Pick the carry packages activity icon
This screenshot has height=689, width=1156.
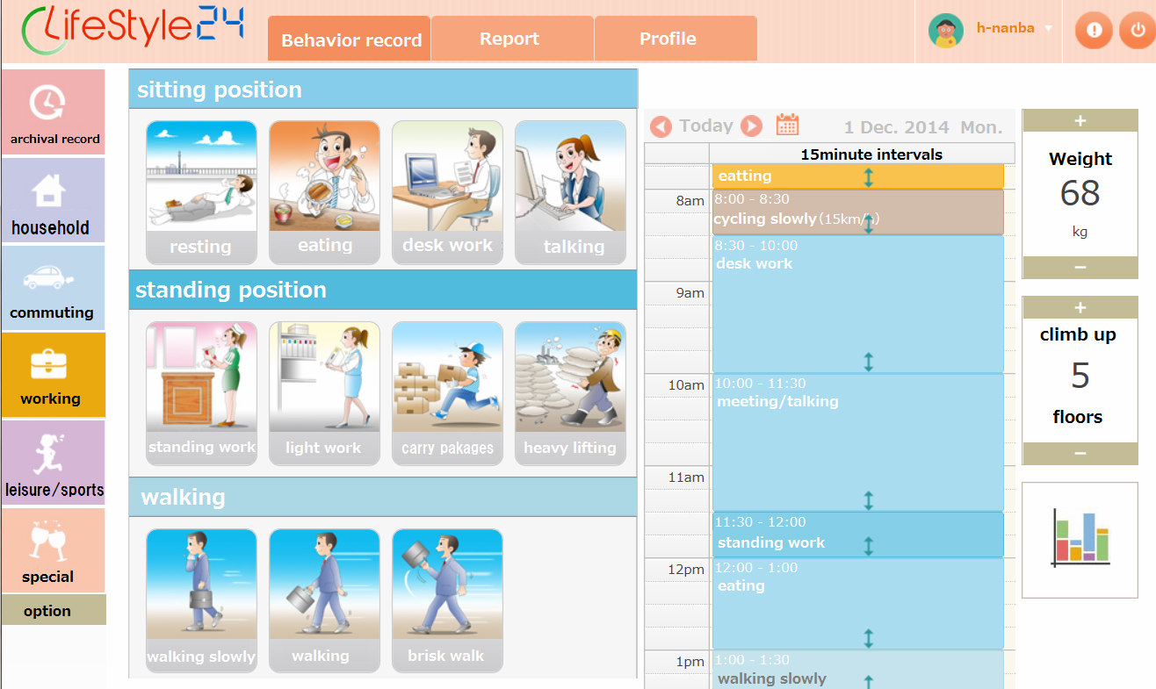447,392
